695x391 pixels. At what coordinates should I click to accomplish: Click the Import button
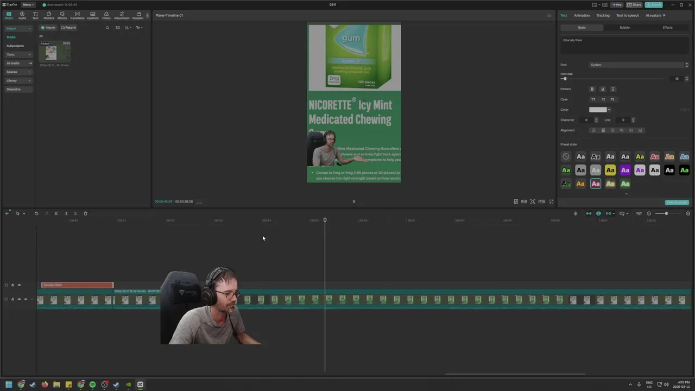(x=48, y=28)
